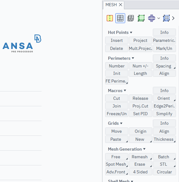Click the ANSA pre processor logo
This screenshot has width=179, height=182.
(x=22, y=43)
